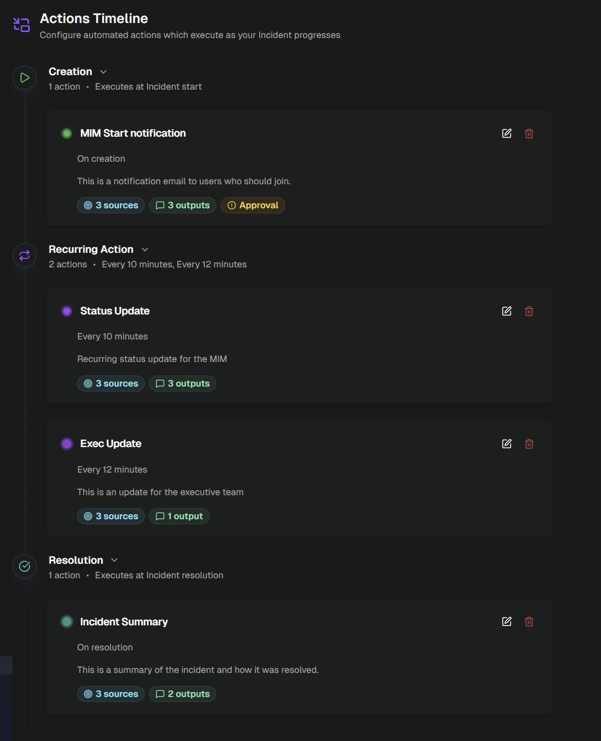
Task: Delete the Incident Summary action
Action: 529,621
